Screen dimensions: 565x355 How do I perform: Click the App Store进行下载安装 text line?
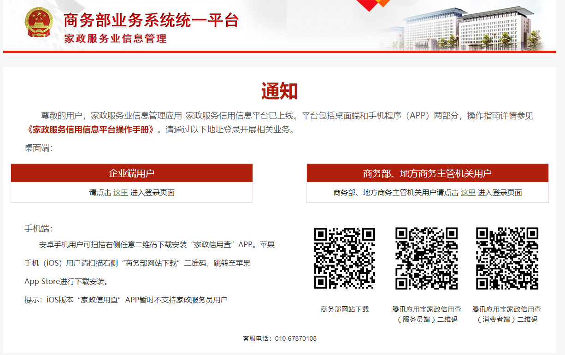point(66,281)
